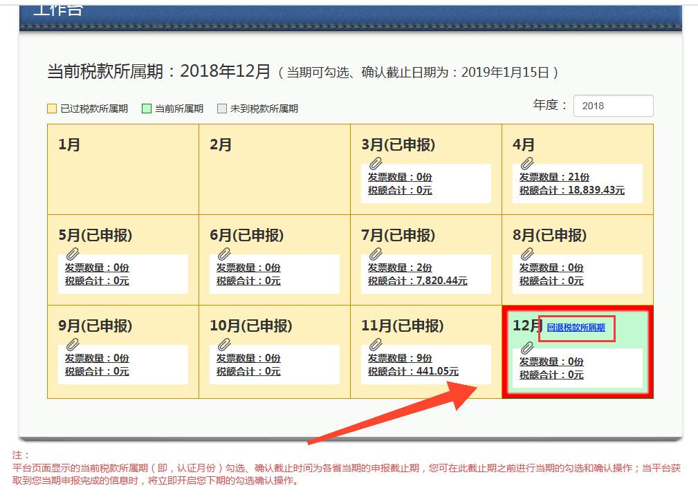Select the gray 未到税款所属期 color swatch

point(223,109)
